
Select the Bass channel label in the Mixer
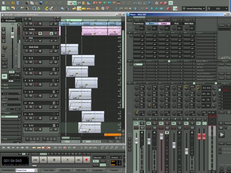pyautogui.click(x=152, y=23)
